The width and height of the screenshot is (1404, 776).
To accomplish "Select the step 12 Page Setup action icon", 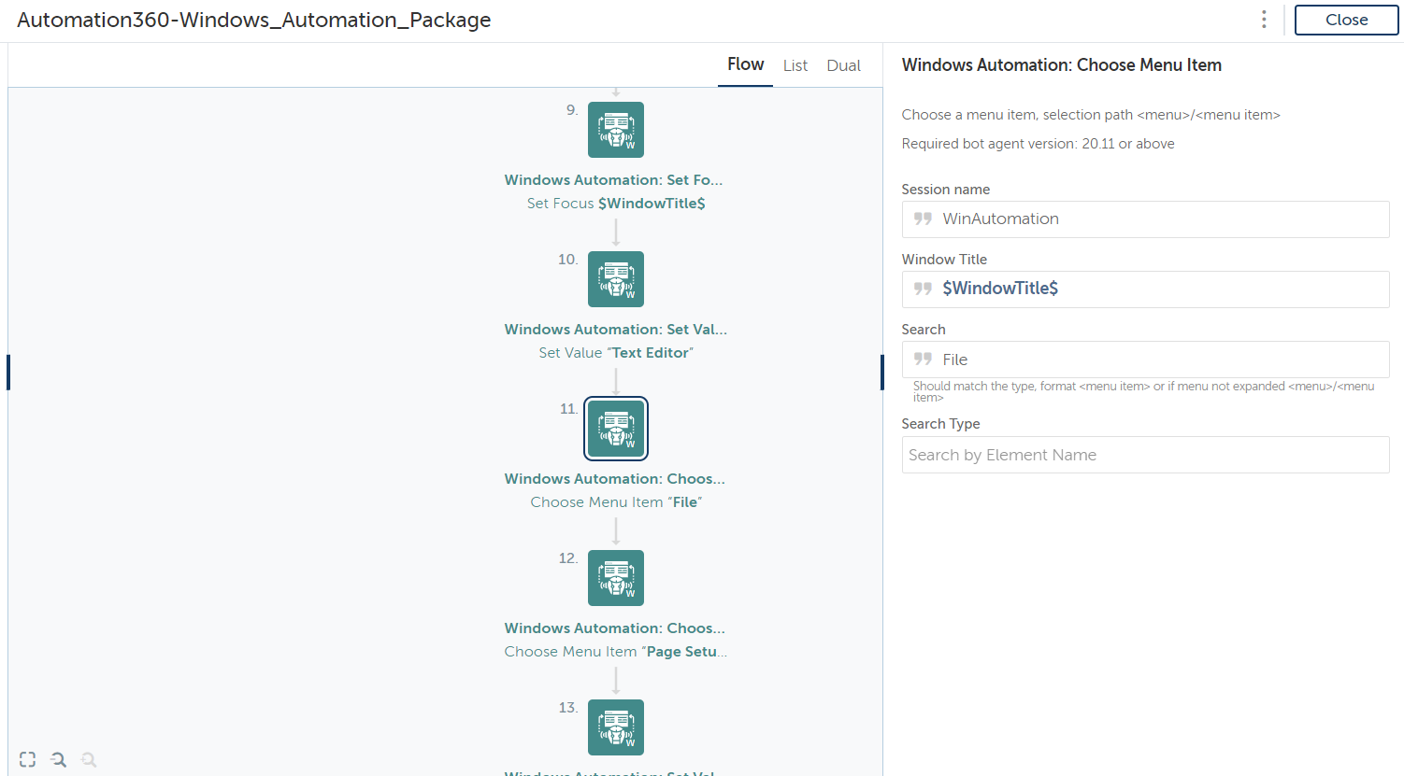I will pos(615,578).
